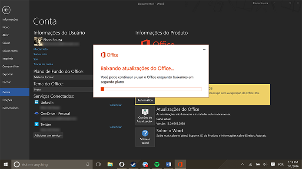
Task: Open the Material Escolar background dropdown
Action: (x=63, y=77)
